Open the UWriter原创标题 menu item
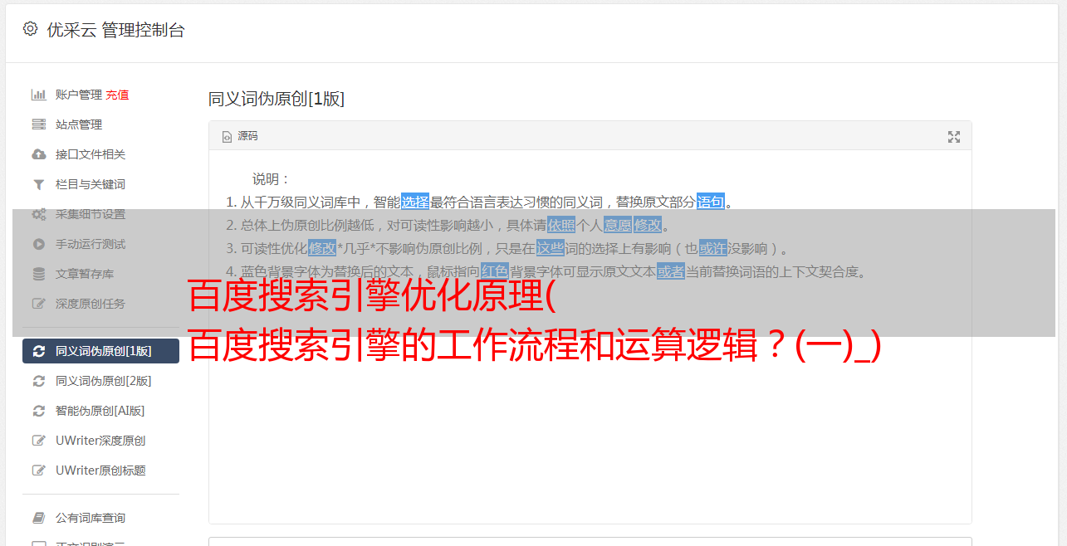 (x=100, y=470)
